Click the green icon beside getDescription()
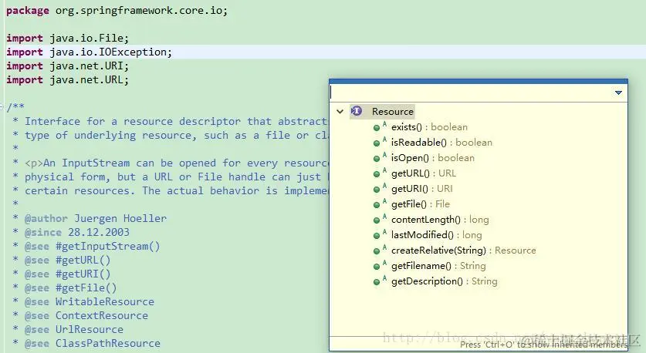Image resolution: width=646 pixels, height=353 pixels. tap(377, 282)
